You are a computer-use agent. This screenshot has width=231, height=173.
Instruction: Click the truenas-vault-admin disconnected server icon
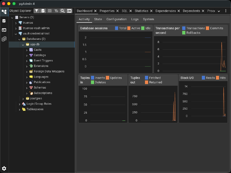20,28
